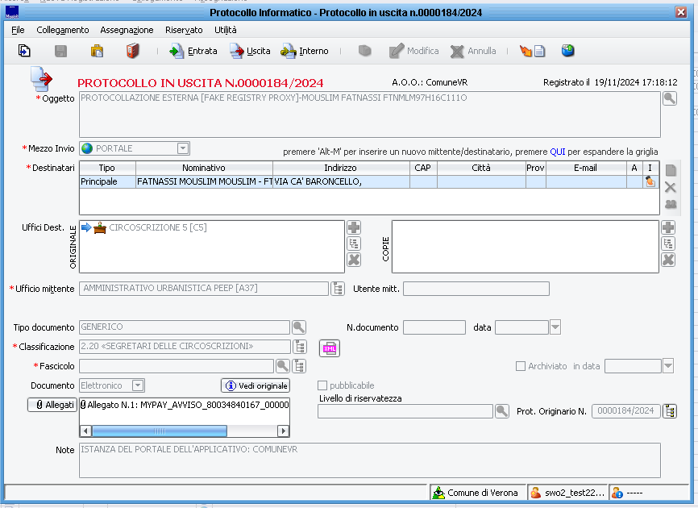698x508 pixels.
Task: Open the data date dropdown arrow
Action: pos(555,327)
